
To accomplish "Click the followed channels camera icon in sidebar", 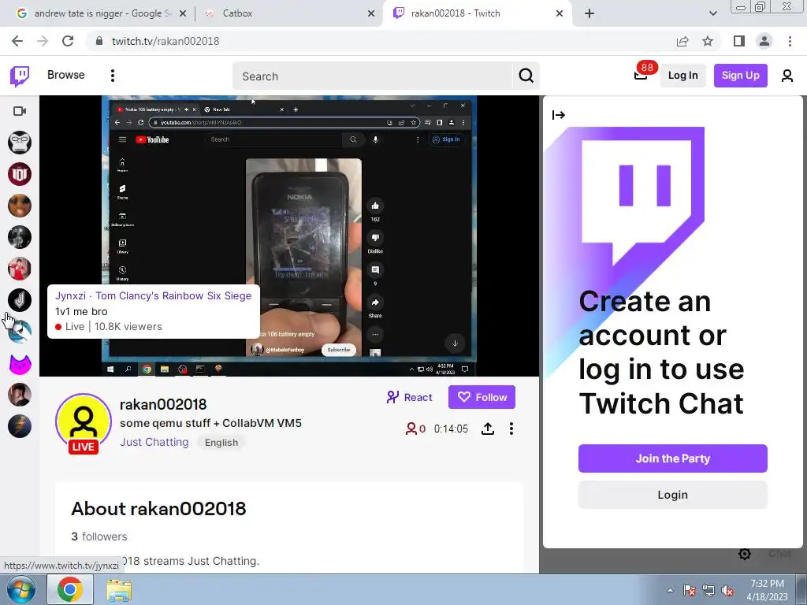I will pyautogui.click(x=20, y=111).
